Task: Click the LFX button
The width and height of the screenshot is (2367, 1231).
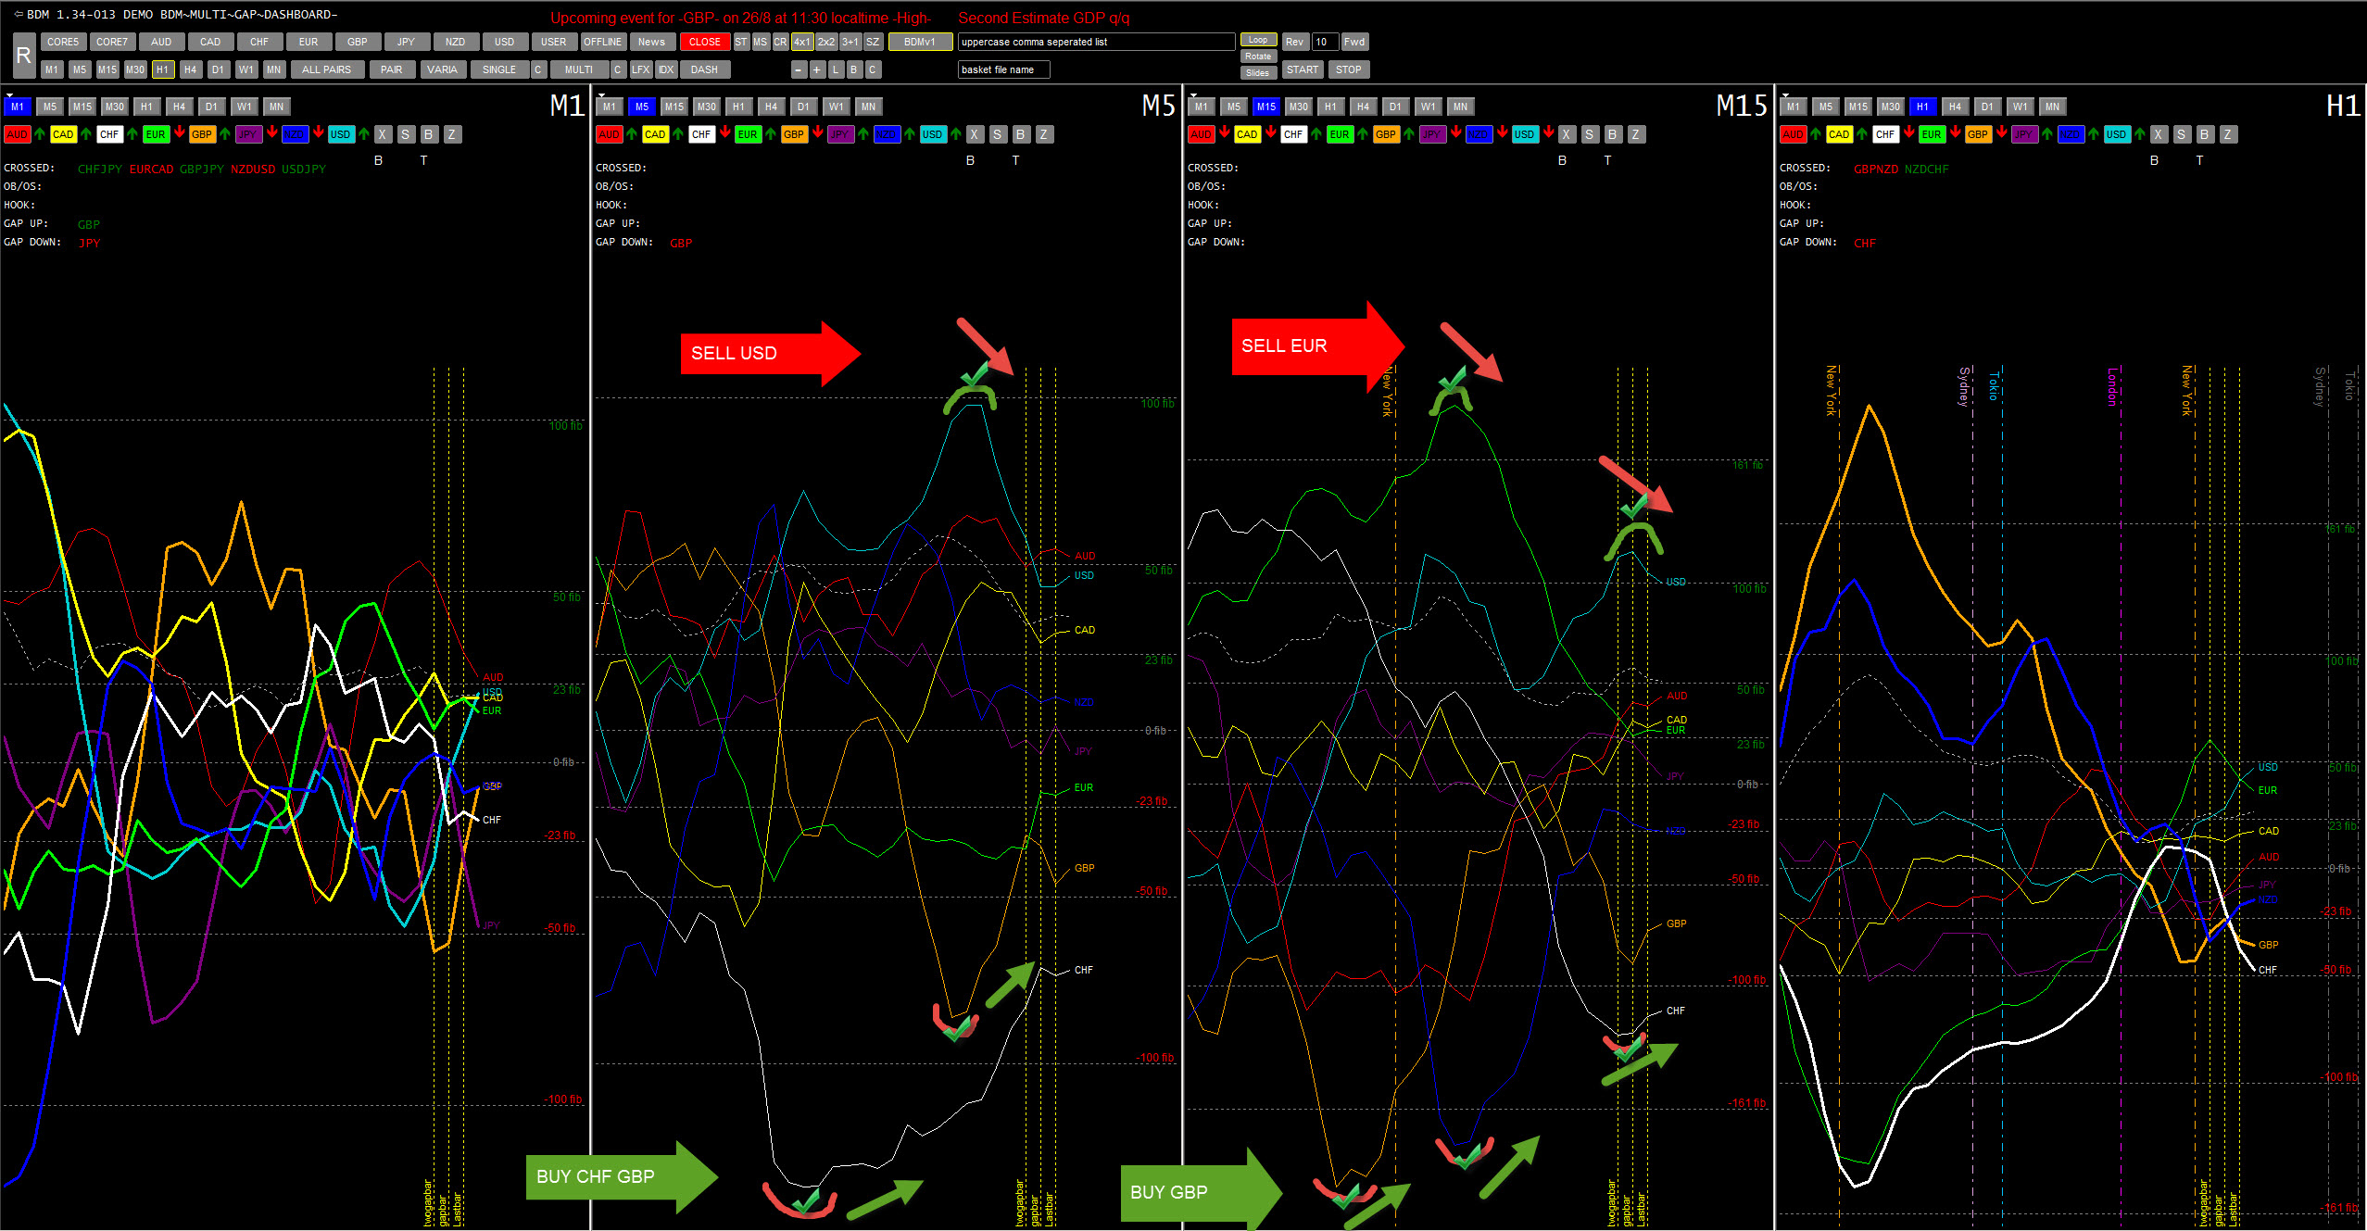Action: click(x=641, y=69)
